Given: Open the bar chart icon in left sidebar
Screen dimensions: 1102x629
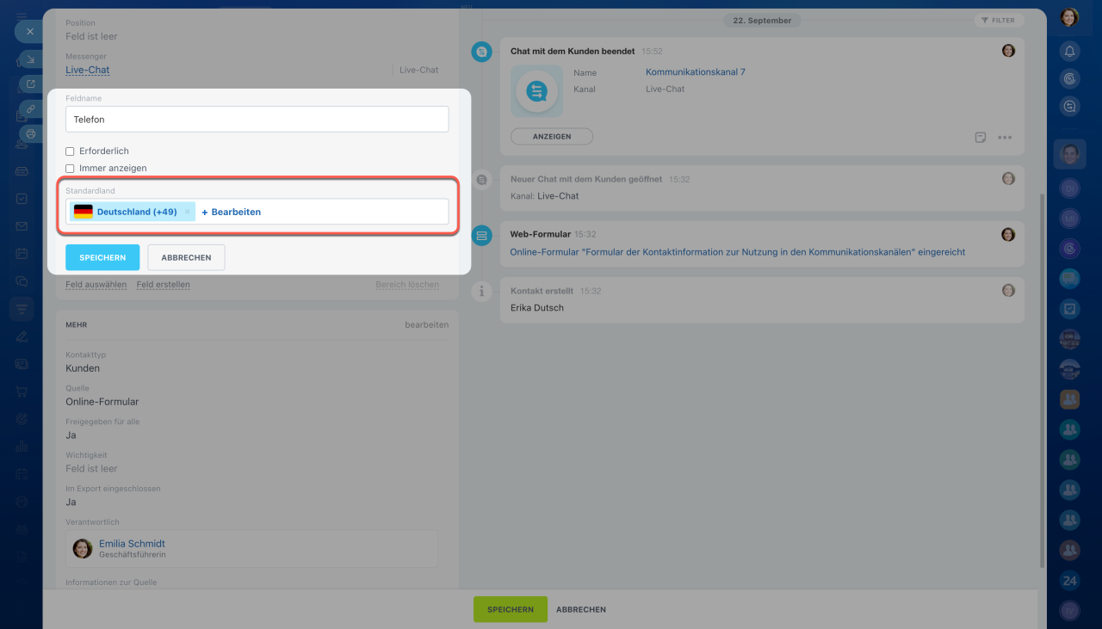Looking at the screenshot, I should (22, 447).
